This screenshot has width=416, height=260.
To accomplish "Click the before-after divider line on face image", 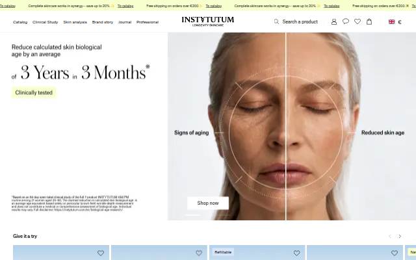I will tap(286, 126).
